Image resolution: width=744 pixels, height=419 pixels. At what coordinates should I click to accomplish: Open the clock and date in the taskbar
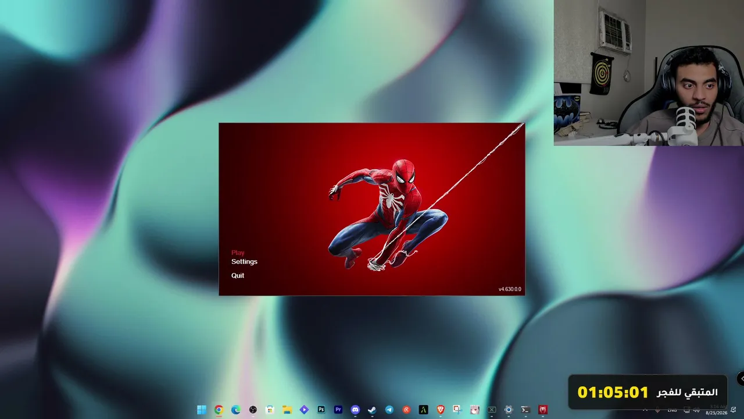[716, 410]
